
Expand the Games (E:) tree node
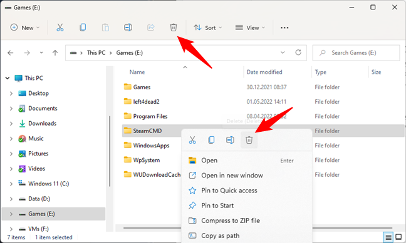click(x=11, y=214)
